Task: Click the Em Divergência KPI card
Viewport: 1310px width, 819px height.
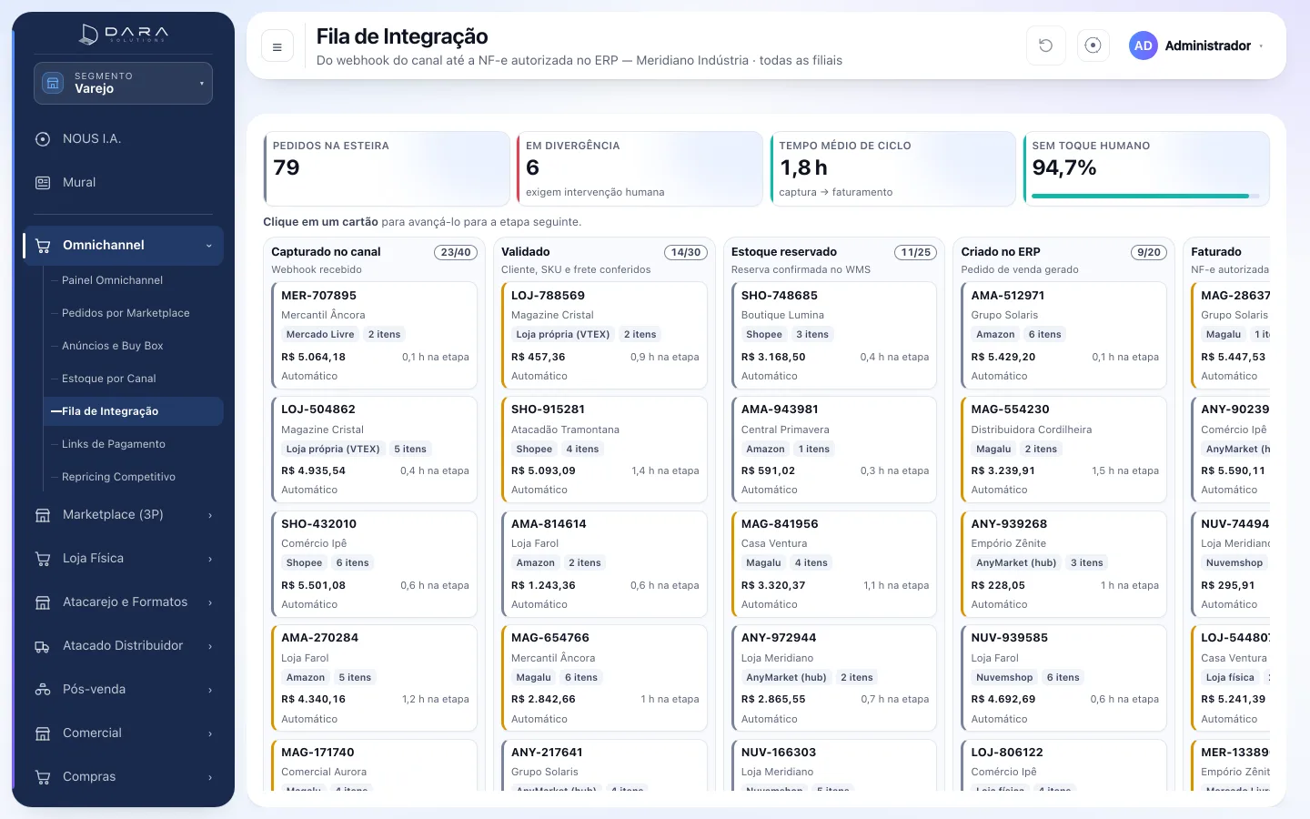Action: click(640, 168)
